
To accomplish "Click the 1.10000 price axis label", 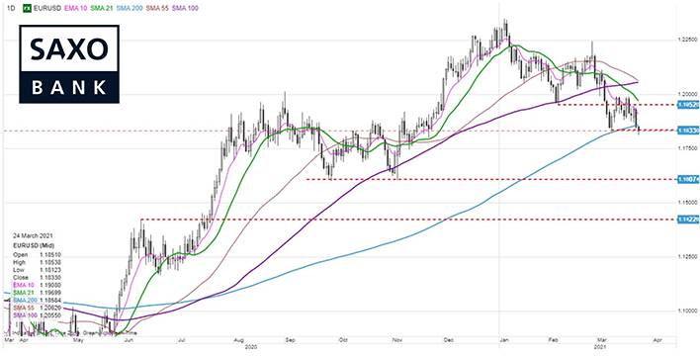I will click(687, 311).
